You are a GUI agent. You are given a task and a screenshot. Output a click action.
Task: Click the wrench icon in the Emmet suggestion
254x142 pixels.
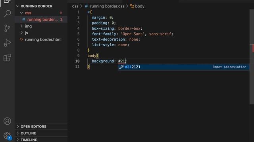[x=121, y=67]
